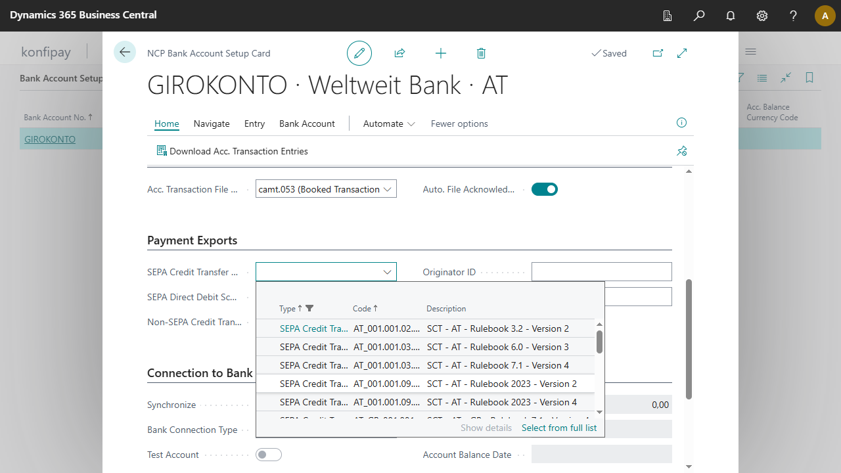Expand card to full screen icon

[682, 53]
